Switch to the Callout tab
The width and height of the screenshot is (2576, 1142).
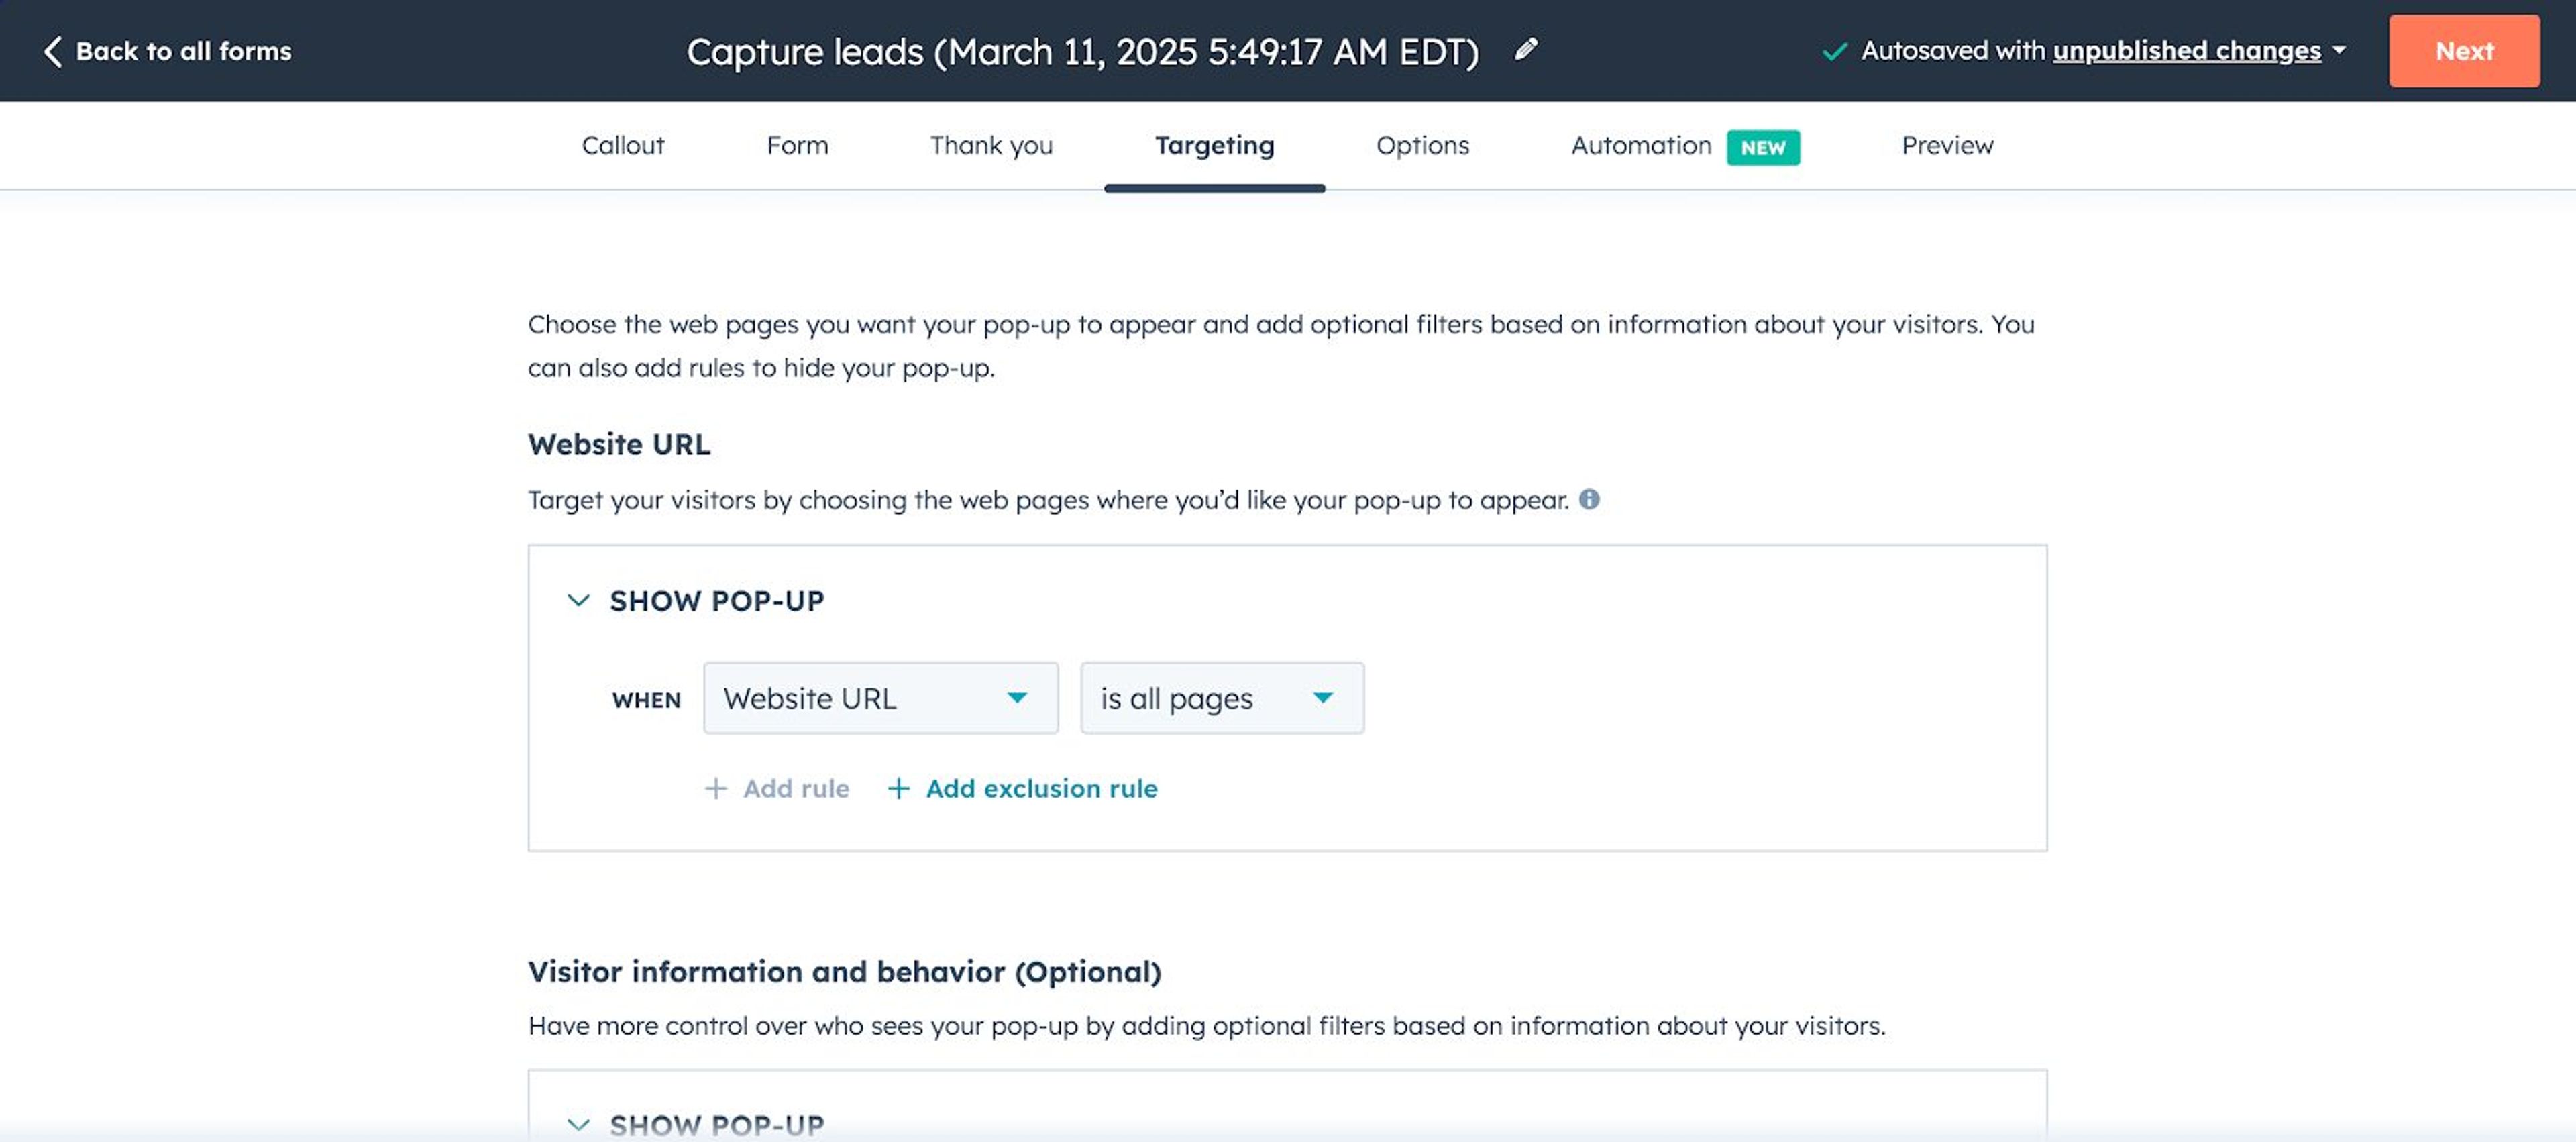pos(622,145)
